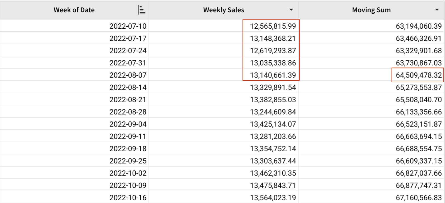445x203 pixels.
Task: Select the Weekly Sales cell 13,140,661.39
Action: point(273,75)
